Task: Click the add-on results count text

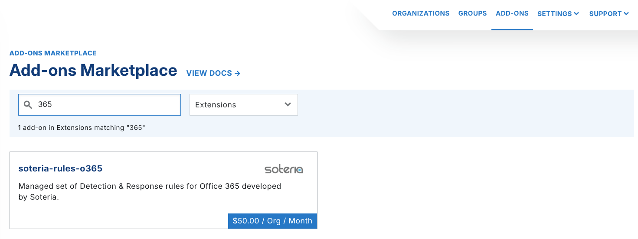Action: pos(82,128)
